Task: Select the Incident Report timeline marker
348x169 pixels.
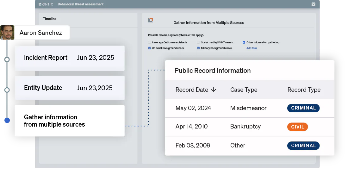Action: pyautogui.click(x=7, y=59)
